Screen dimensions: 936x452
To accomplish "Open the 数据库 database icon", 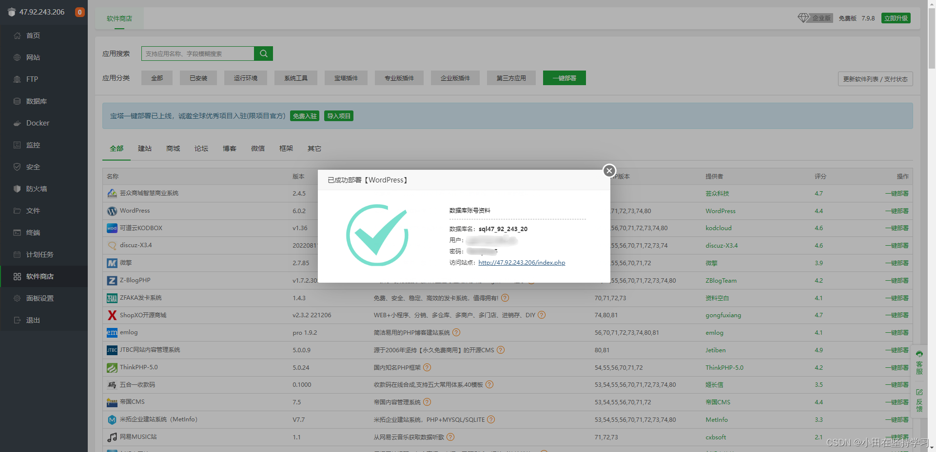I will pos(17,101).
